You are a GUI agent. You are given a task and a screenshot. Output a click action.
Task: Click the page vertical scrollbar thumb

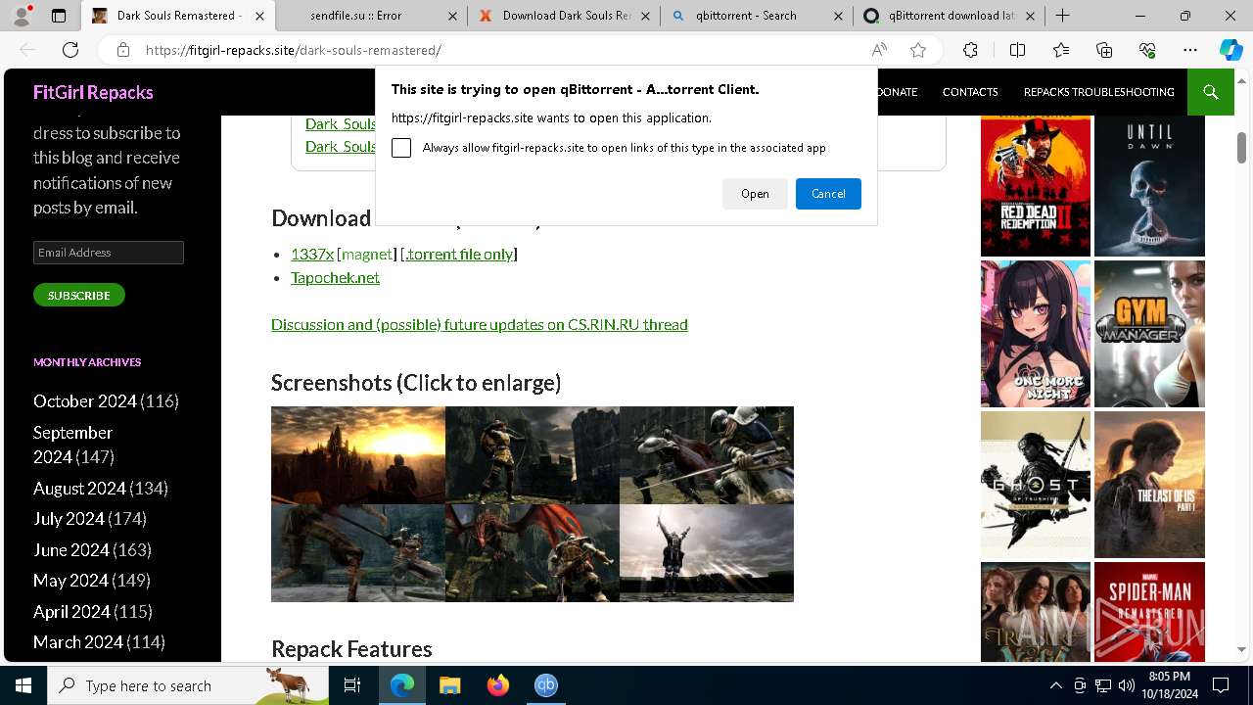coord(1241,147)
